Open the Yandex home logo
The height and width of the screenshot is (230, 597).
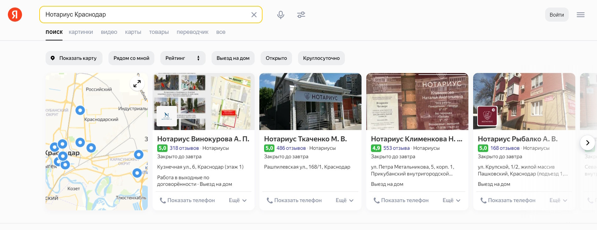pos(15,15)
